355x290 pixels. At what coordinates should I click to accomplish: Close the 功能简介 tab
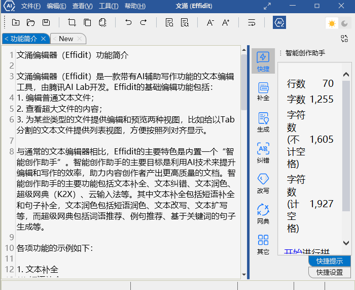[44, 39]
